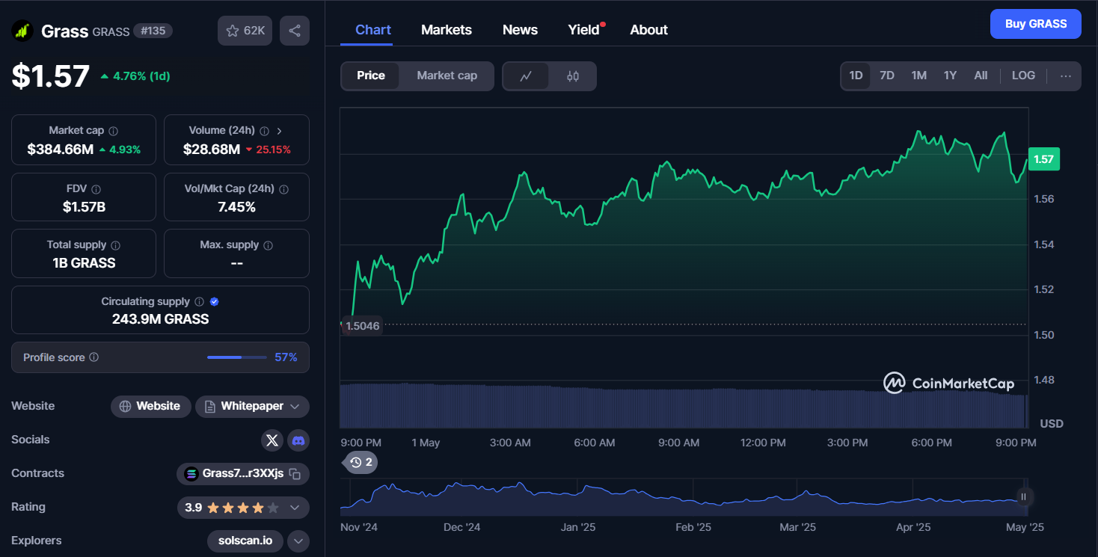Add Grass to watchlist via the star button

pos(245,31)
